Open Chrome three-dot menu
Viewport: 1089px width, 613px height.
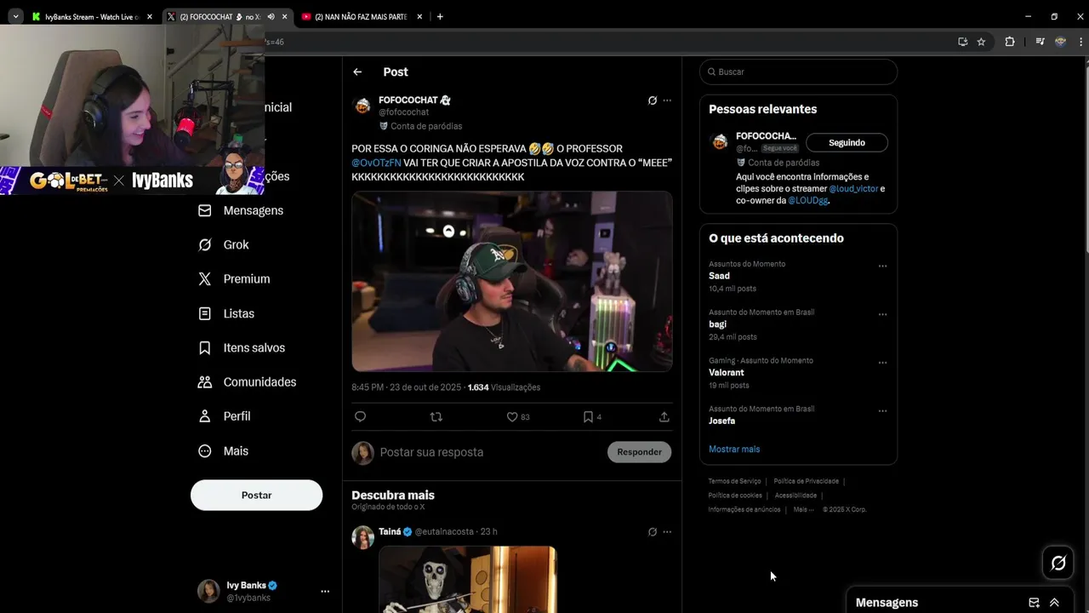[1079, 42]
